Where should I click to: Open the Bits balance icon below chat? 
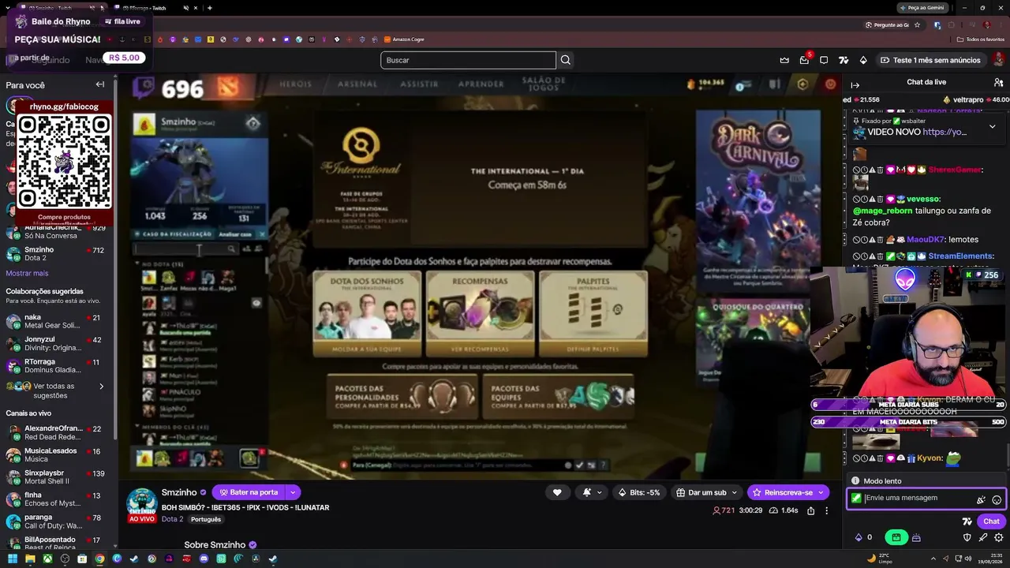click(858, 537)
